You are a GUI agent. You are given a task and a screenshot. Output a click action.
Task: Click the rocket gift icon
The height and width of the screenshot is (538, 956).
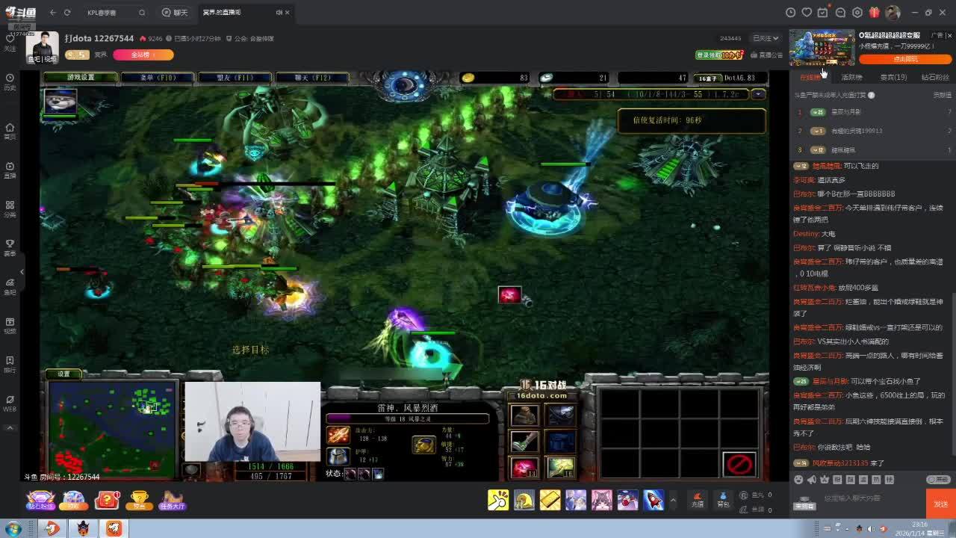[653, 500]
